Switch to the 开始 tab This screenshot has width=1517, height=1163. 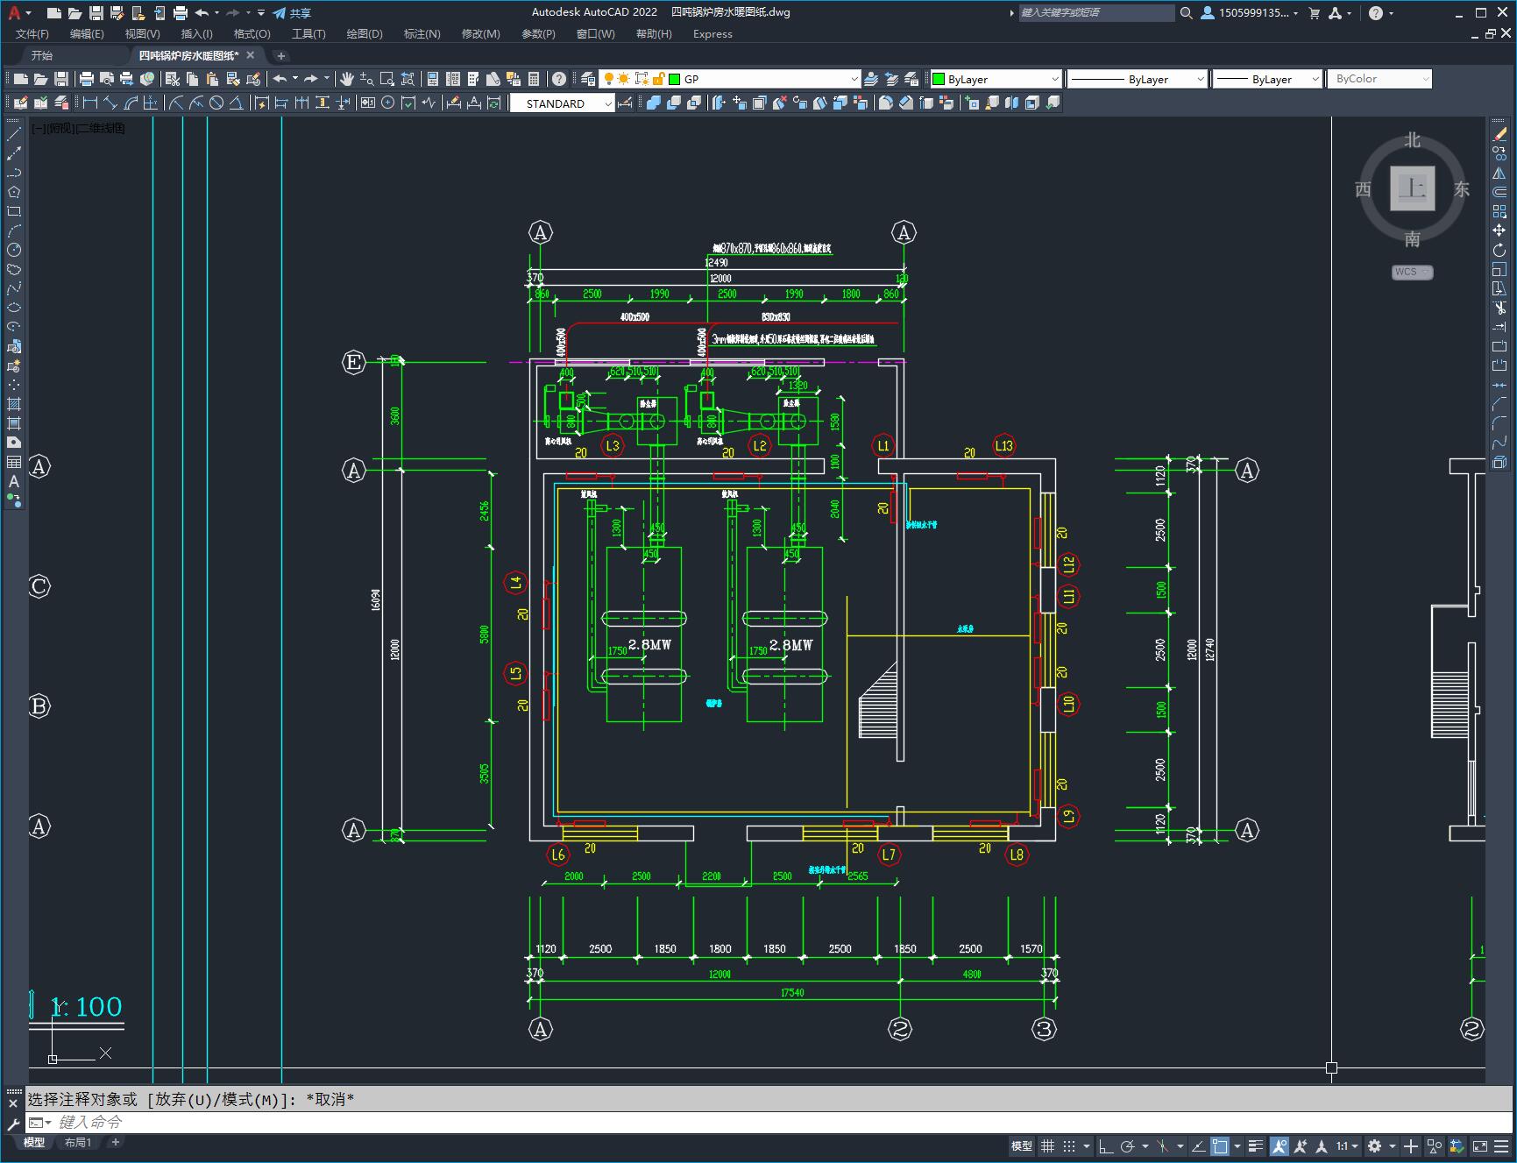click(42, 55)
